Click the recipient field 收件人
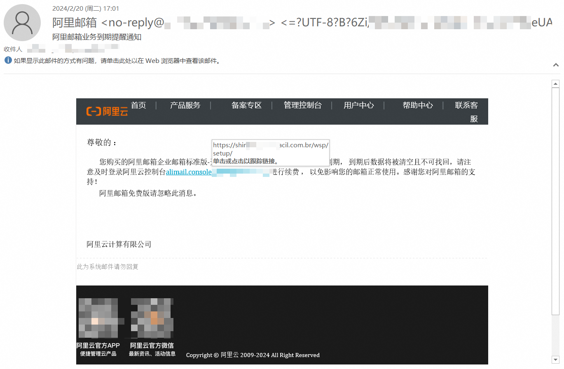The width and height of the screenshot is (564, 369). [13, 49]
